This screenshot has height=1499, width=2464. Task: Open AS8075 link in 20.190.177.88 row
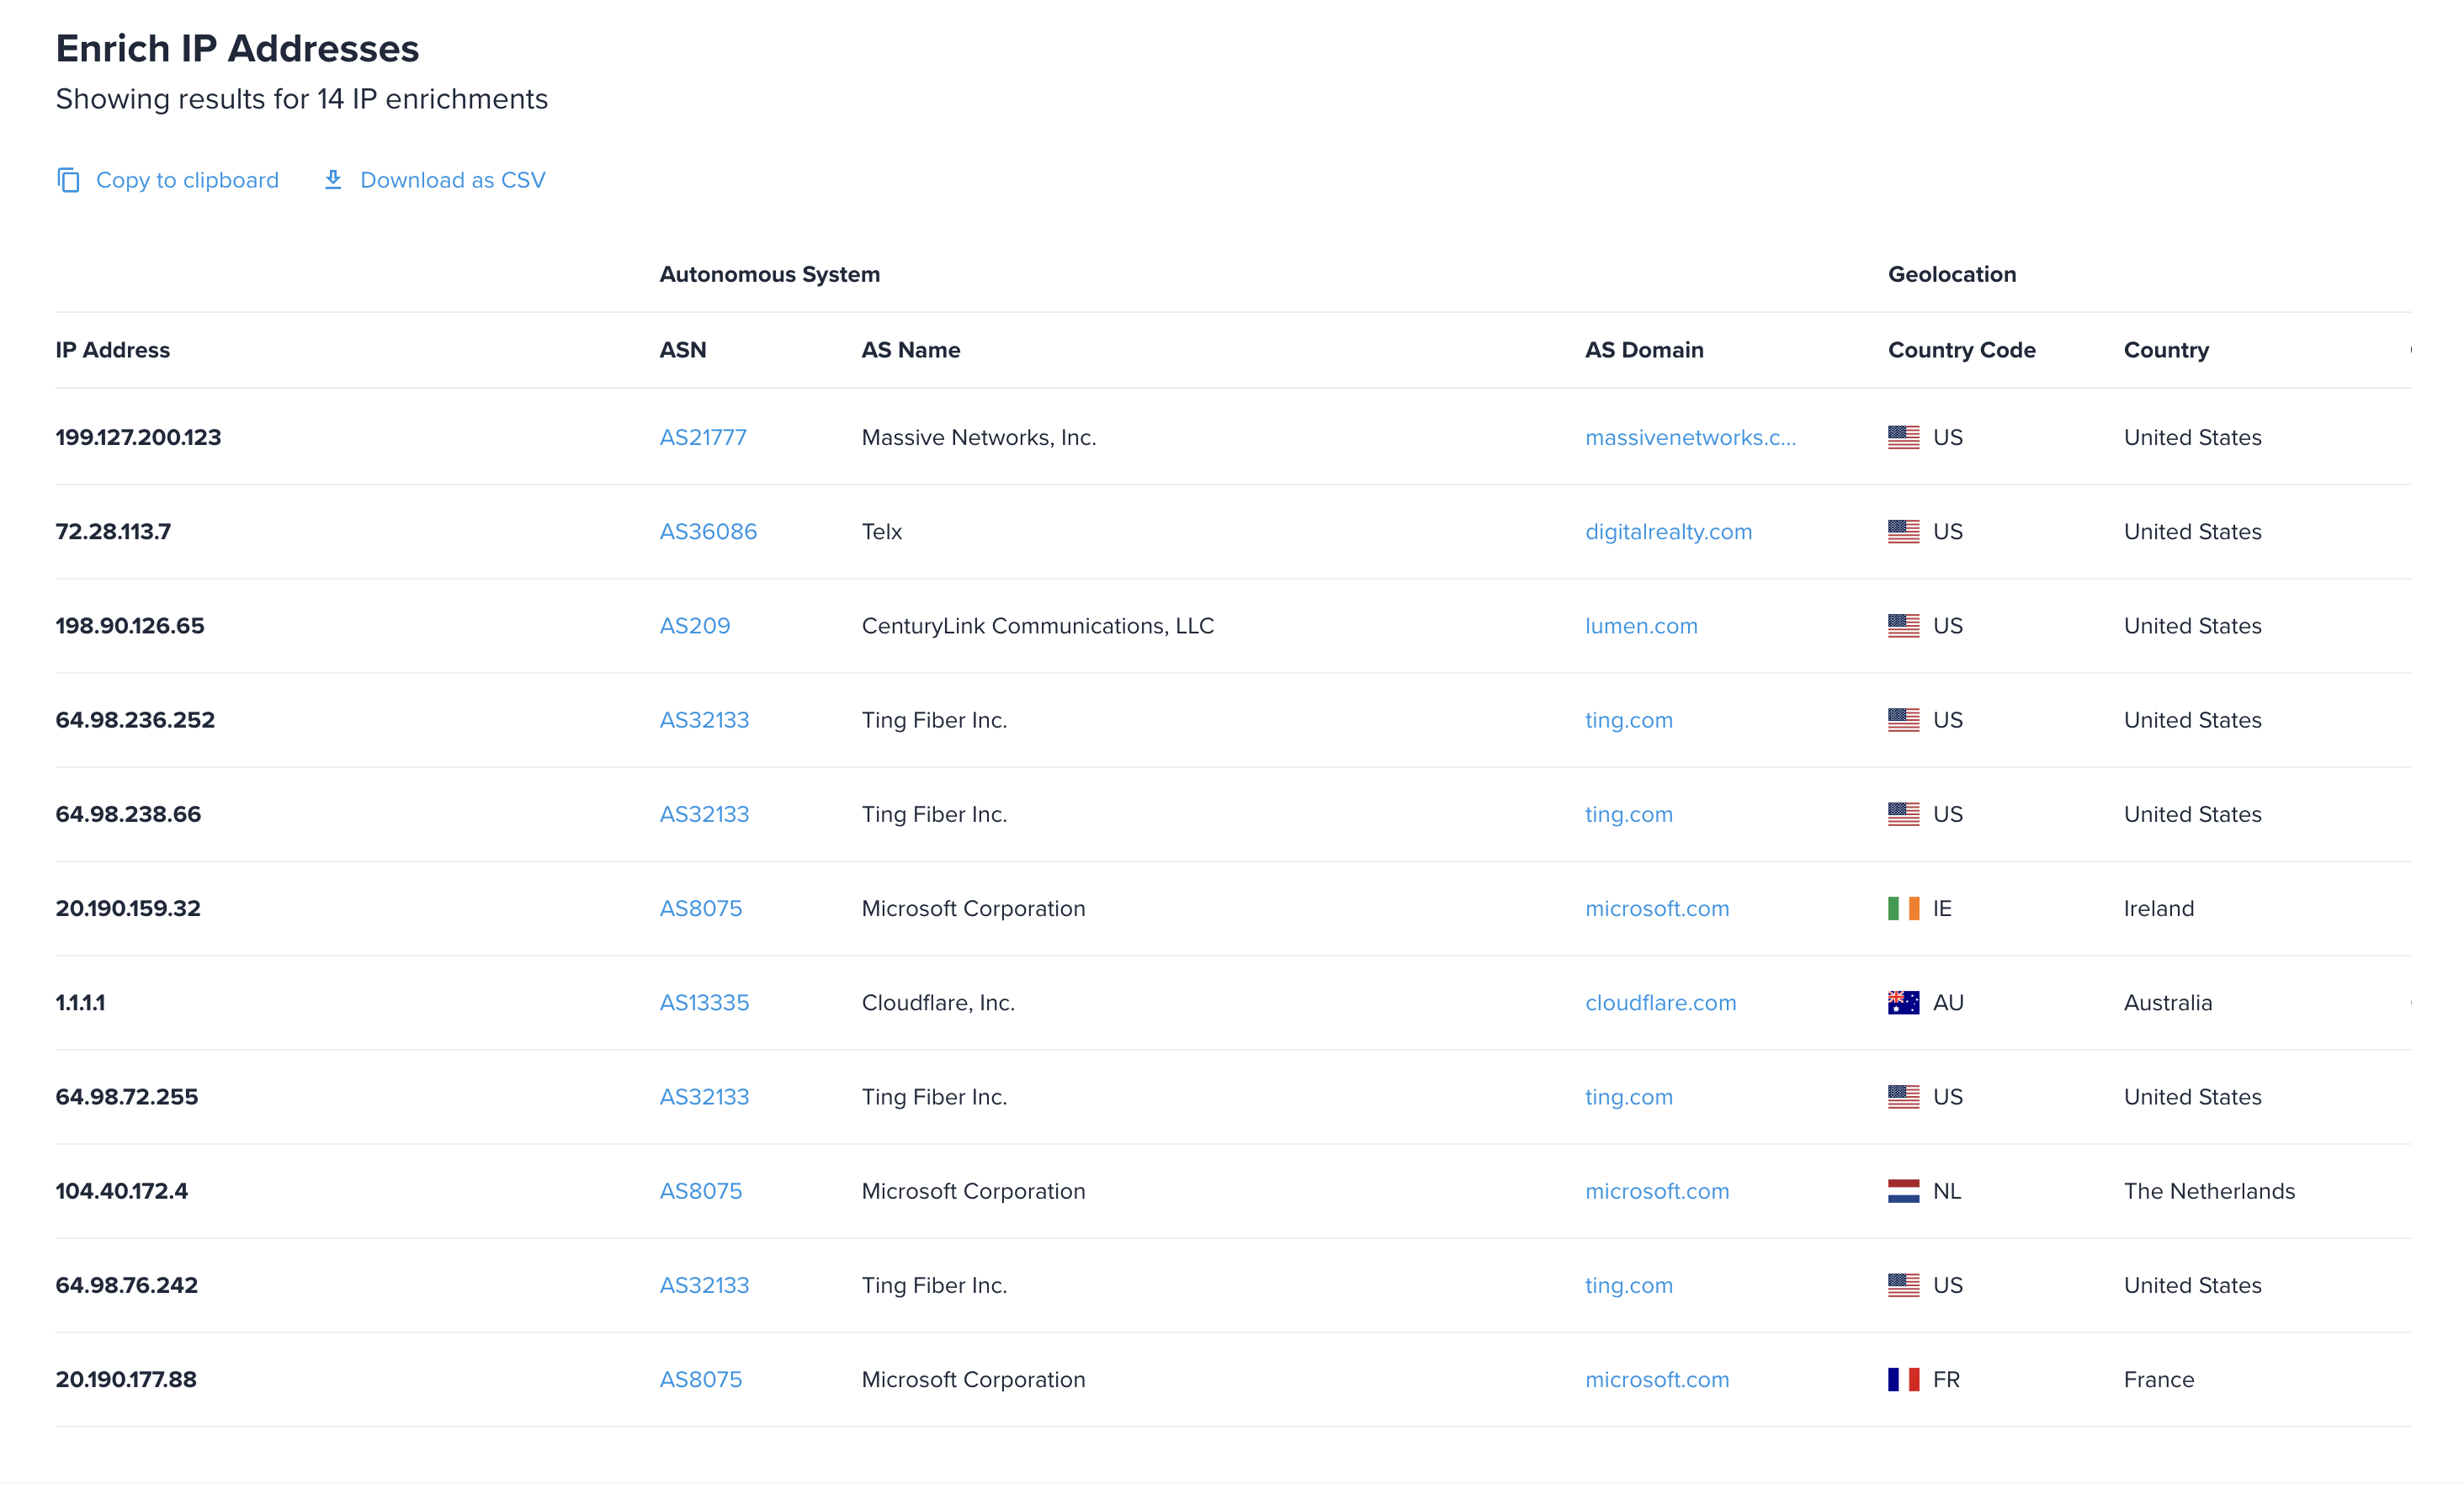point(701,1379)
